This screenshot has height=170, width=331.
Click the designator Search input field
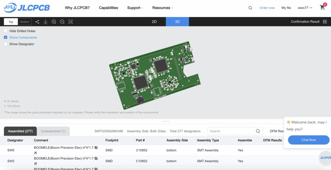[x=232, y=131]
